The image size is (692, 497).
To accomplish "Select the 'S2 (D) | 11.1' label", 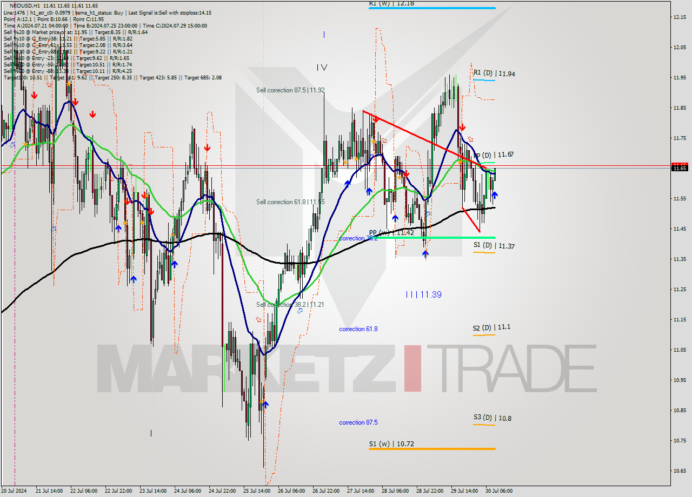I will pyautogui.click(x=491, y=327).
